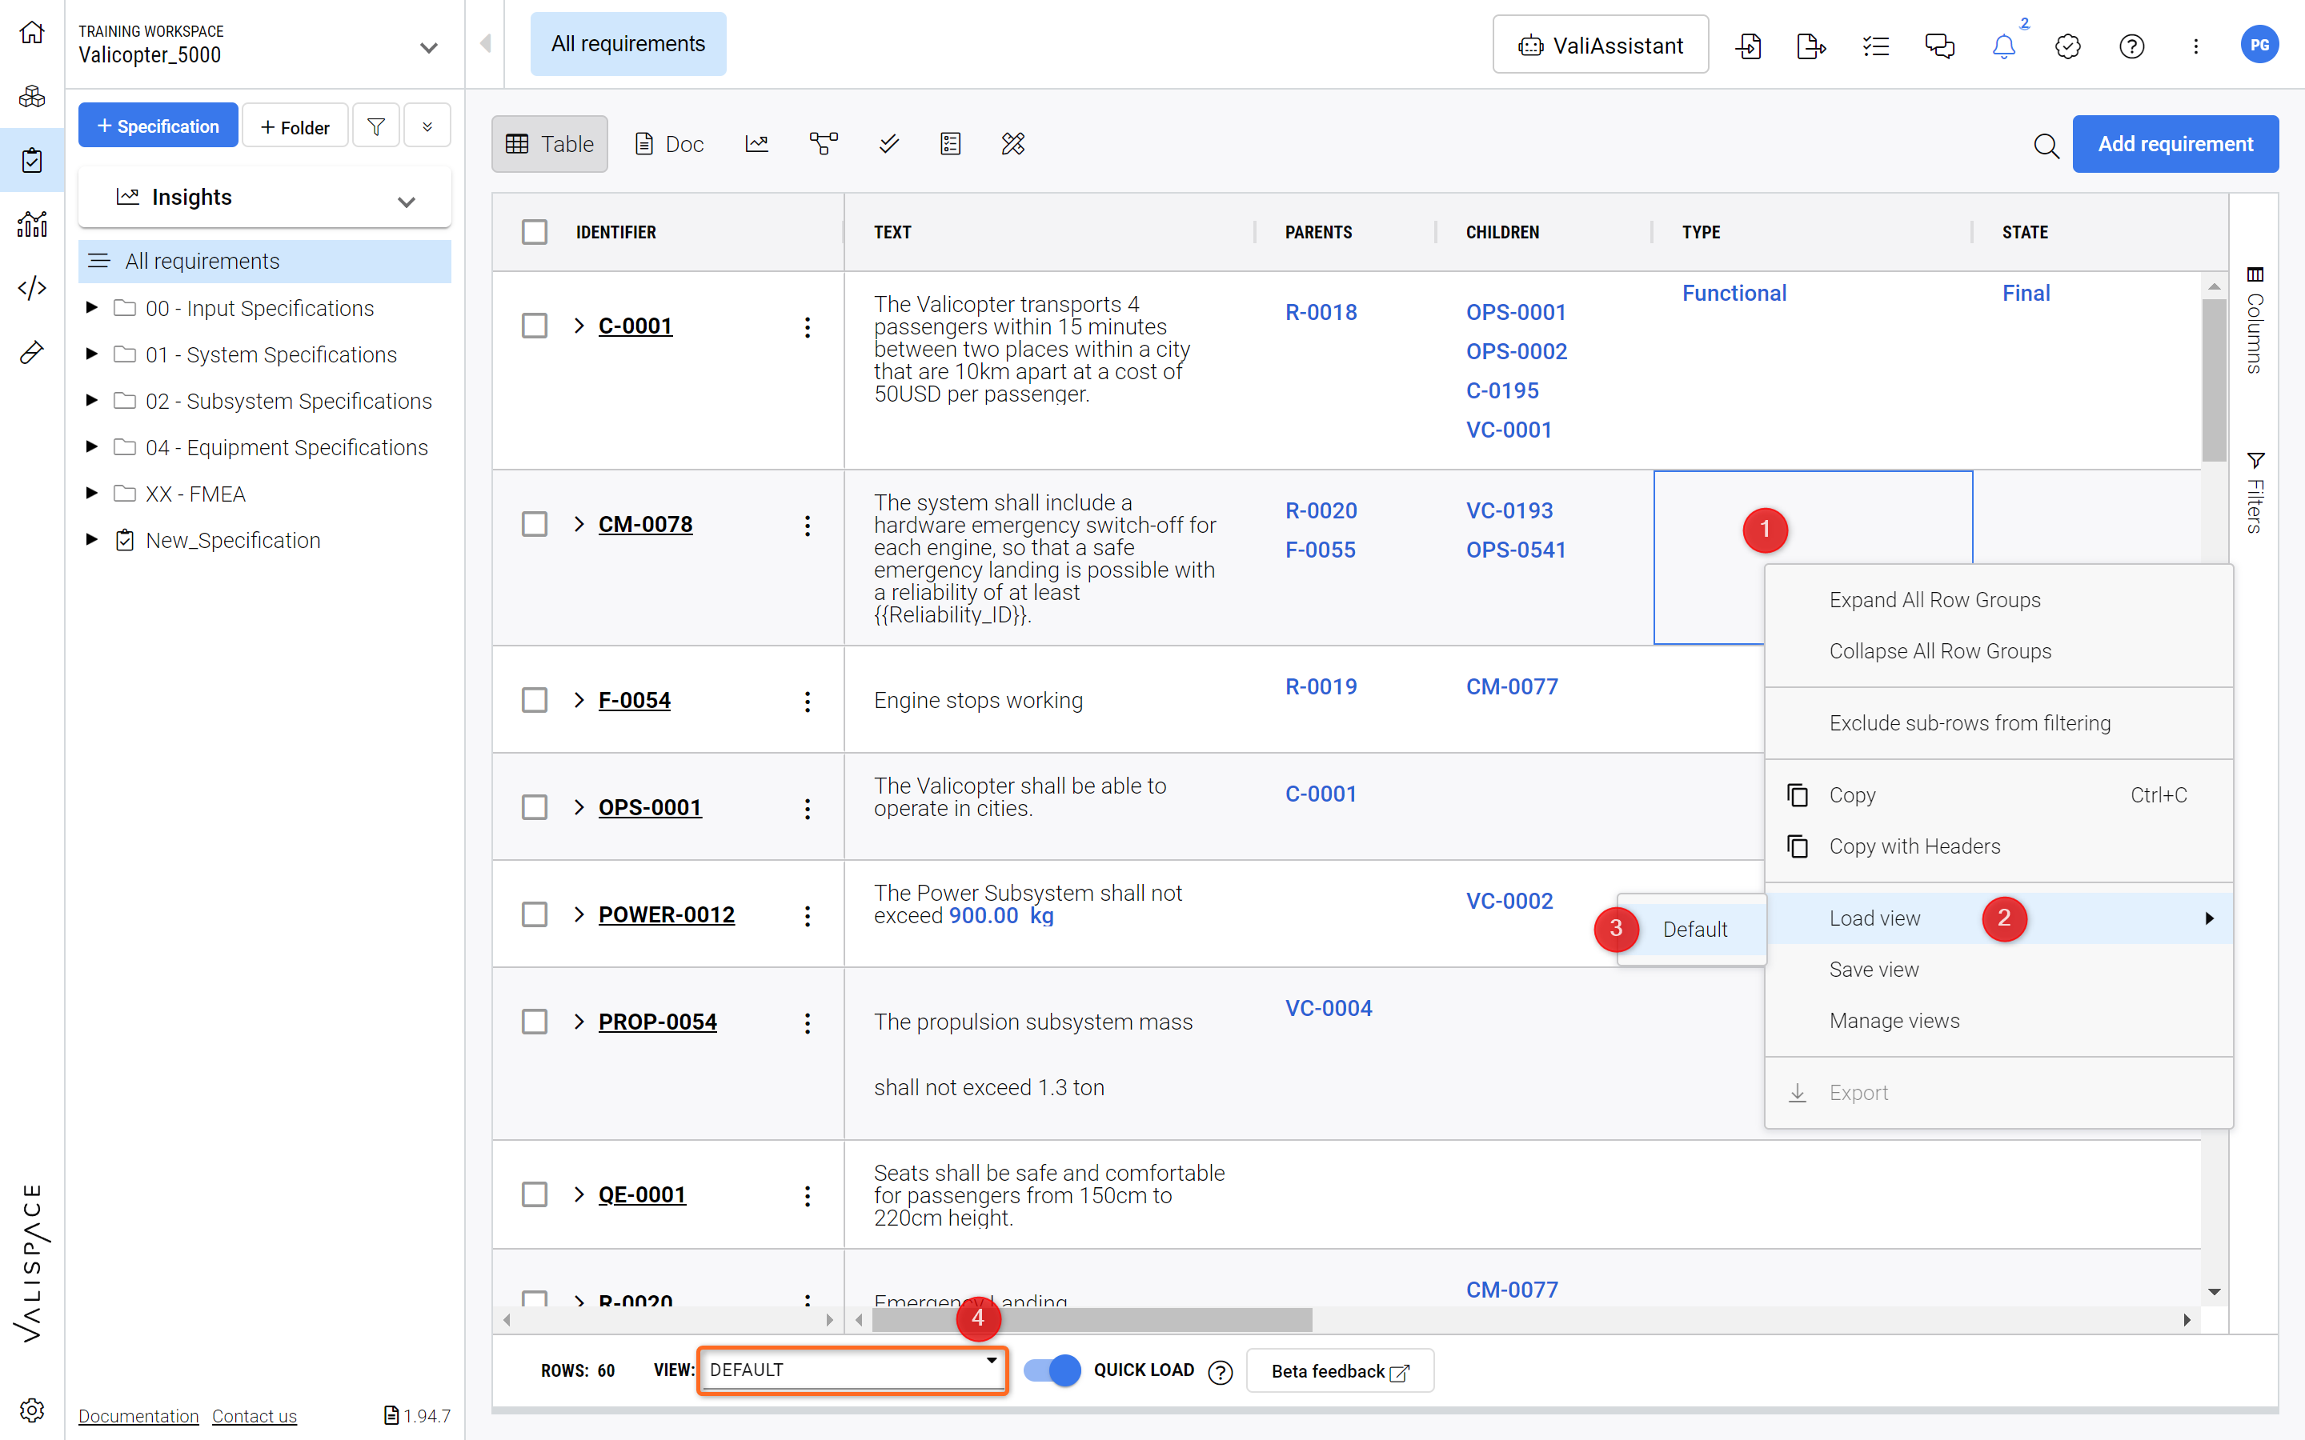Open the Valicopter_5000 workspace dropdown
The image size is (2305, 1440).
tap(429, 46)
